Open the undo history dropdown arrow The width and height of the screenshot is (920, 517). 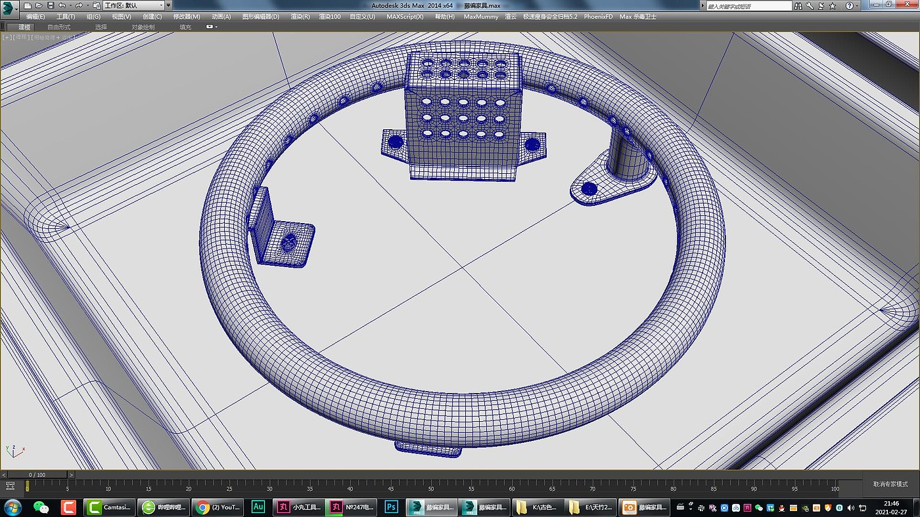click(x=70, y=5)
